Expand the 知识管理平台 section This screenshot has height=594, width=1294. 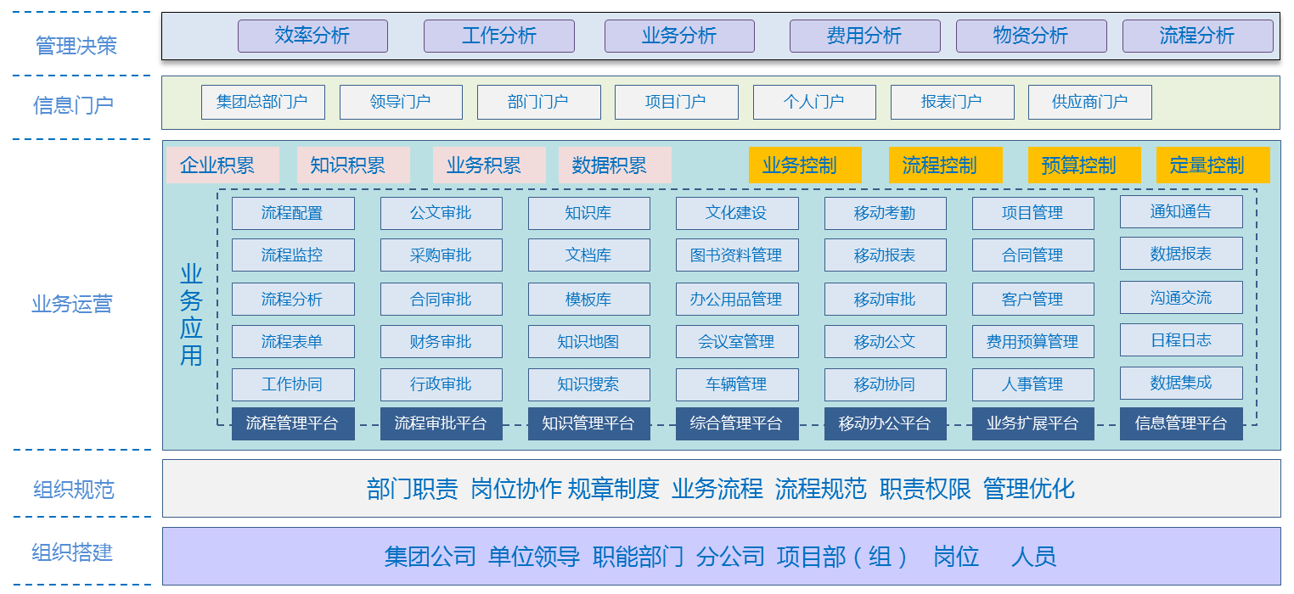pos(589,423)
